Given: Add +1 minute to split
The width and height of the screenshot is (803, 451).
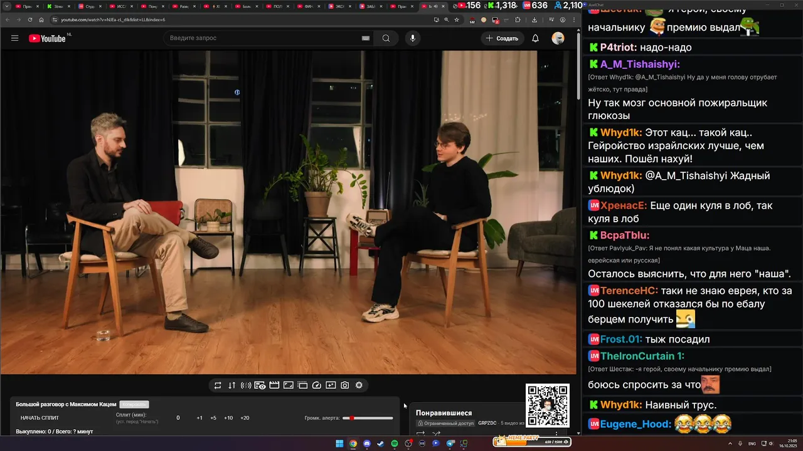Looking at the screenshot, I should pyautogui.click(x=199, y=418).
